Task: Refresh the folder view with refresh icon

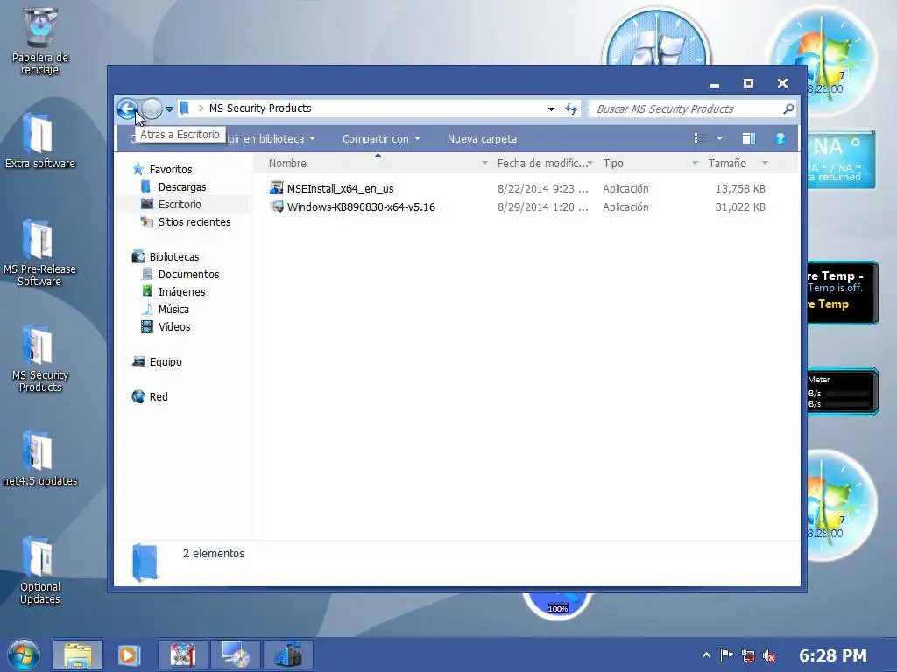Action: click(x=571, y=108)
